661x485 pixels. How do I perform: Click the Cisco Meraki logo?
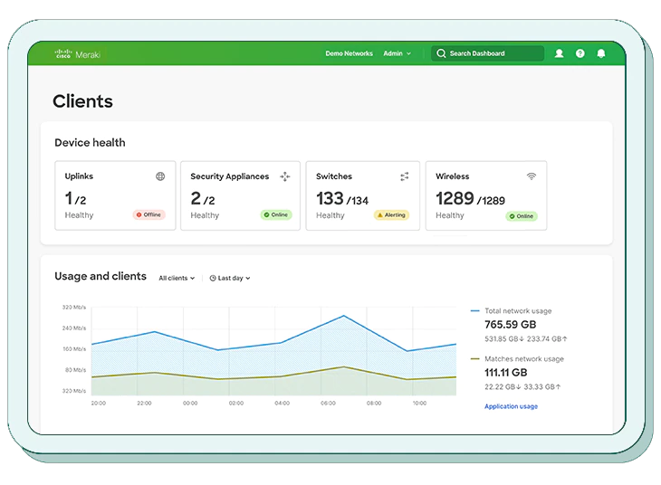click(76, 53)
